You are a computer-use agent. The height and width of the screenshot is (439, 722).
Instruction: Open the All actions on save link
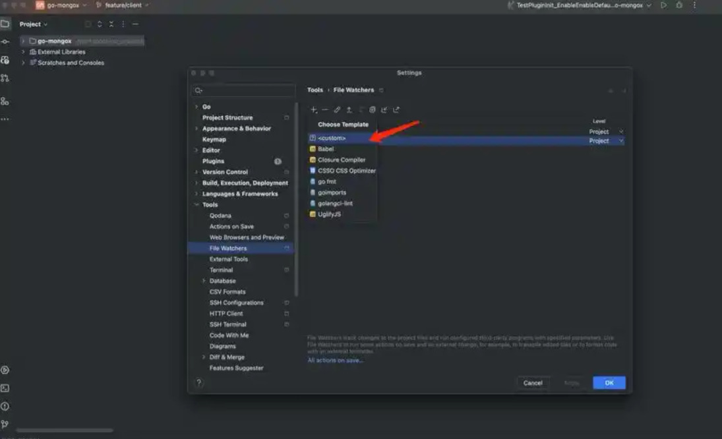(x=336, y=361)
